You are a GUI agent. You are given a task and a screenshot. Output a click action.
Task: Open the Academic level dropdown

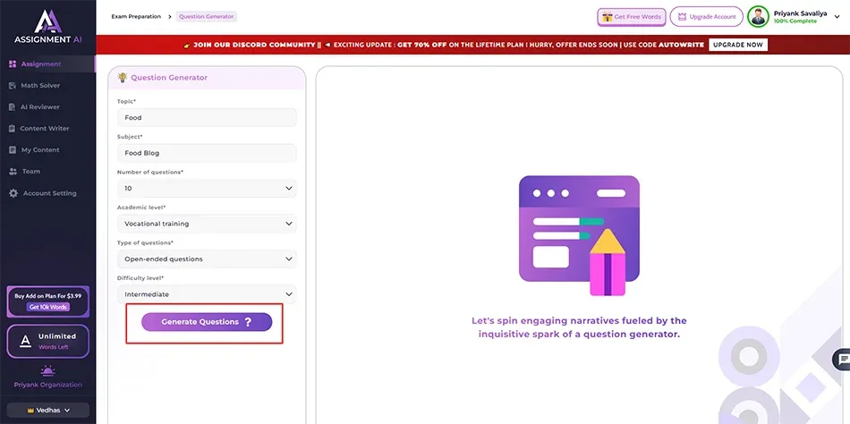(x=207, y=224)
